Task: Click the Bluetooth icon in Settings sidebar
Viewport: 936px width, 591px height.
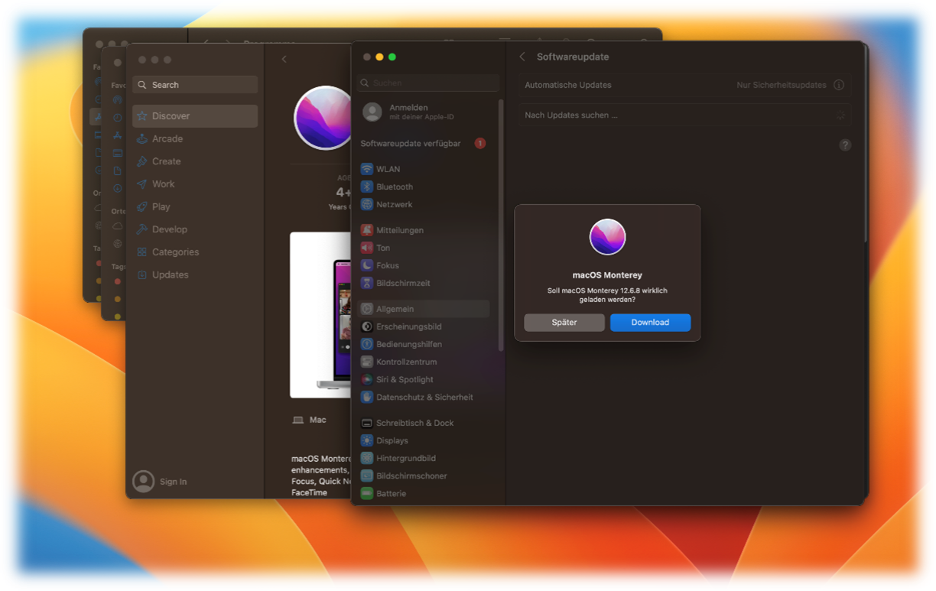Action: 367,187
